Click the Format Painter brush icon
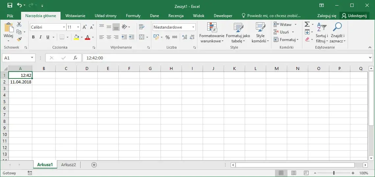This screenshot has height=177, width=375. [19, 39]
